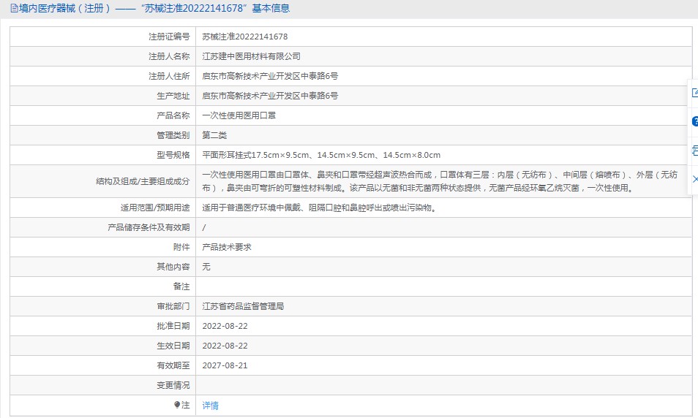Click the X close icon in the side toolbar
This screenshot has width=698, height=418.
click(x=695, y=179)
